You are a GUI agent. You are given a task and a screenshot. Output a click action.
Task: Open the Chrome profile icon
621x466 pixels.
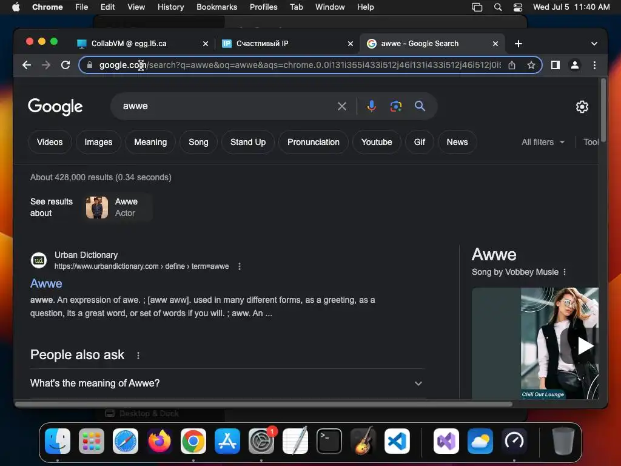pyautogui.click(x=575, y=65)
